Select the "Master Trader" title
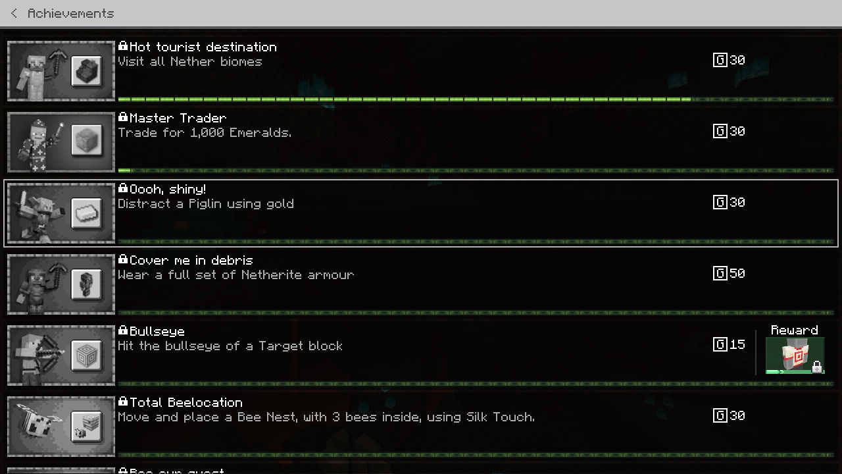The width and height of the screenshot is (842, 474). (178, 118)
